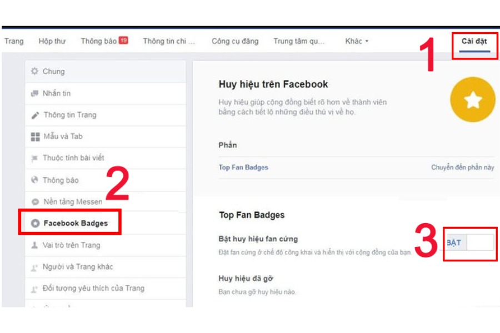Click the grid icon beside Mẫu và Tab
The height and width of the screenshot is (333, 500).
pos(35,137)
